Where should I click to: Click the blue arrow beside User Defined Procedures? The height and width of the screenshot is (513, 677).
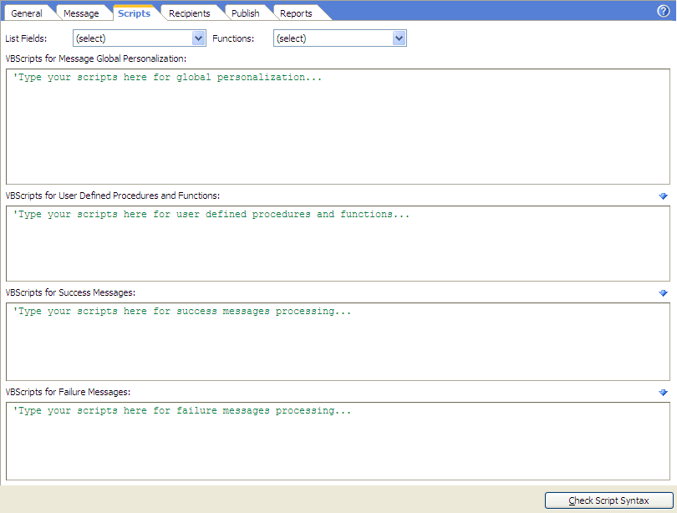click(x=663, y=196)
